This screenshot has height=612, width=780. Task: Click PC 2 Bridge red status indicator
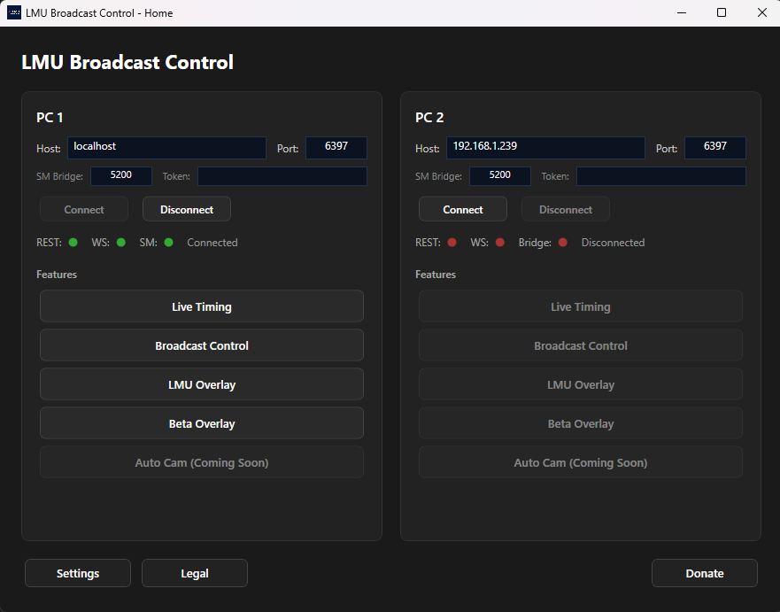coord(562,243)
